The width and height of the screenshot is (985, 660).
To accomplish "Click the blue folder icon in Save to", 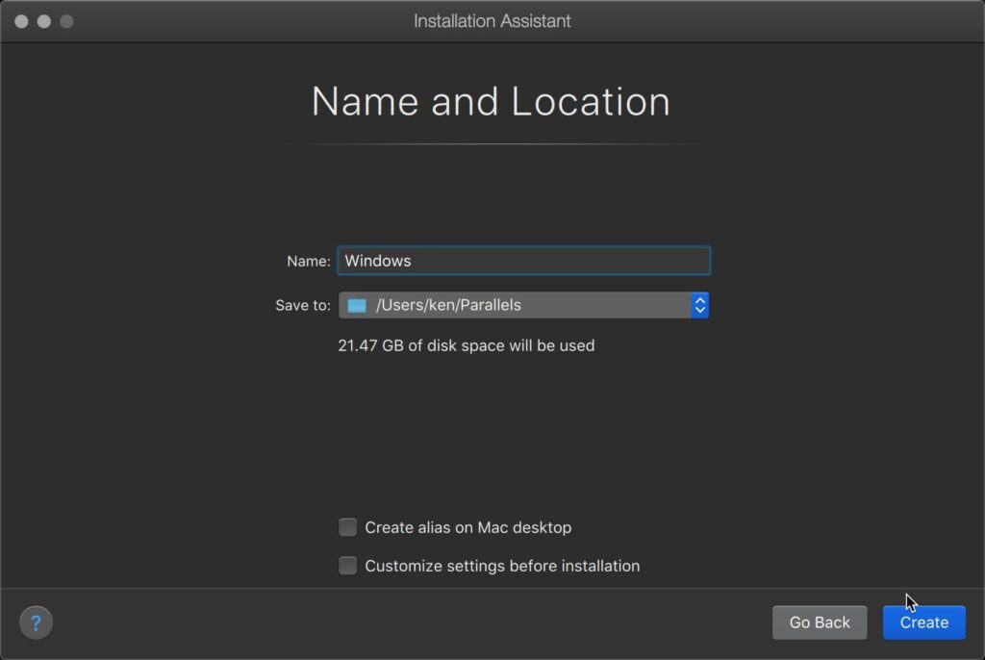I will pos(357,305).
